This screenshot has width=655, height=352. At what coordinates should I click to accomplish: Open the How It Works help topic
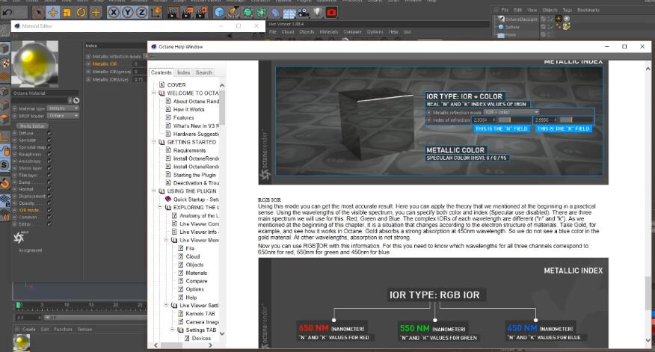coord(189,109)
